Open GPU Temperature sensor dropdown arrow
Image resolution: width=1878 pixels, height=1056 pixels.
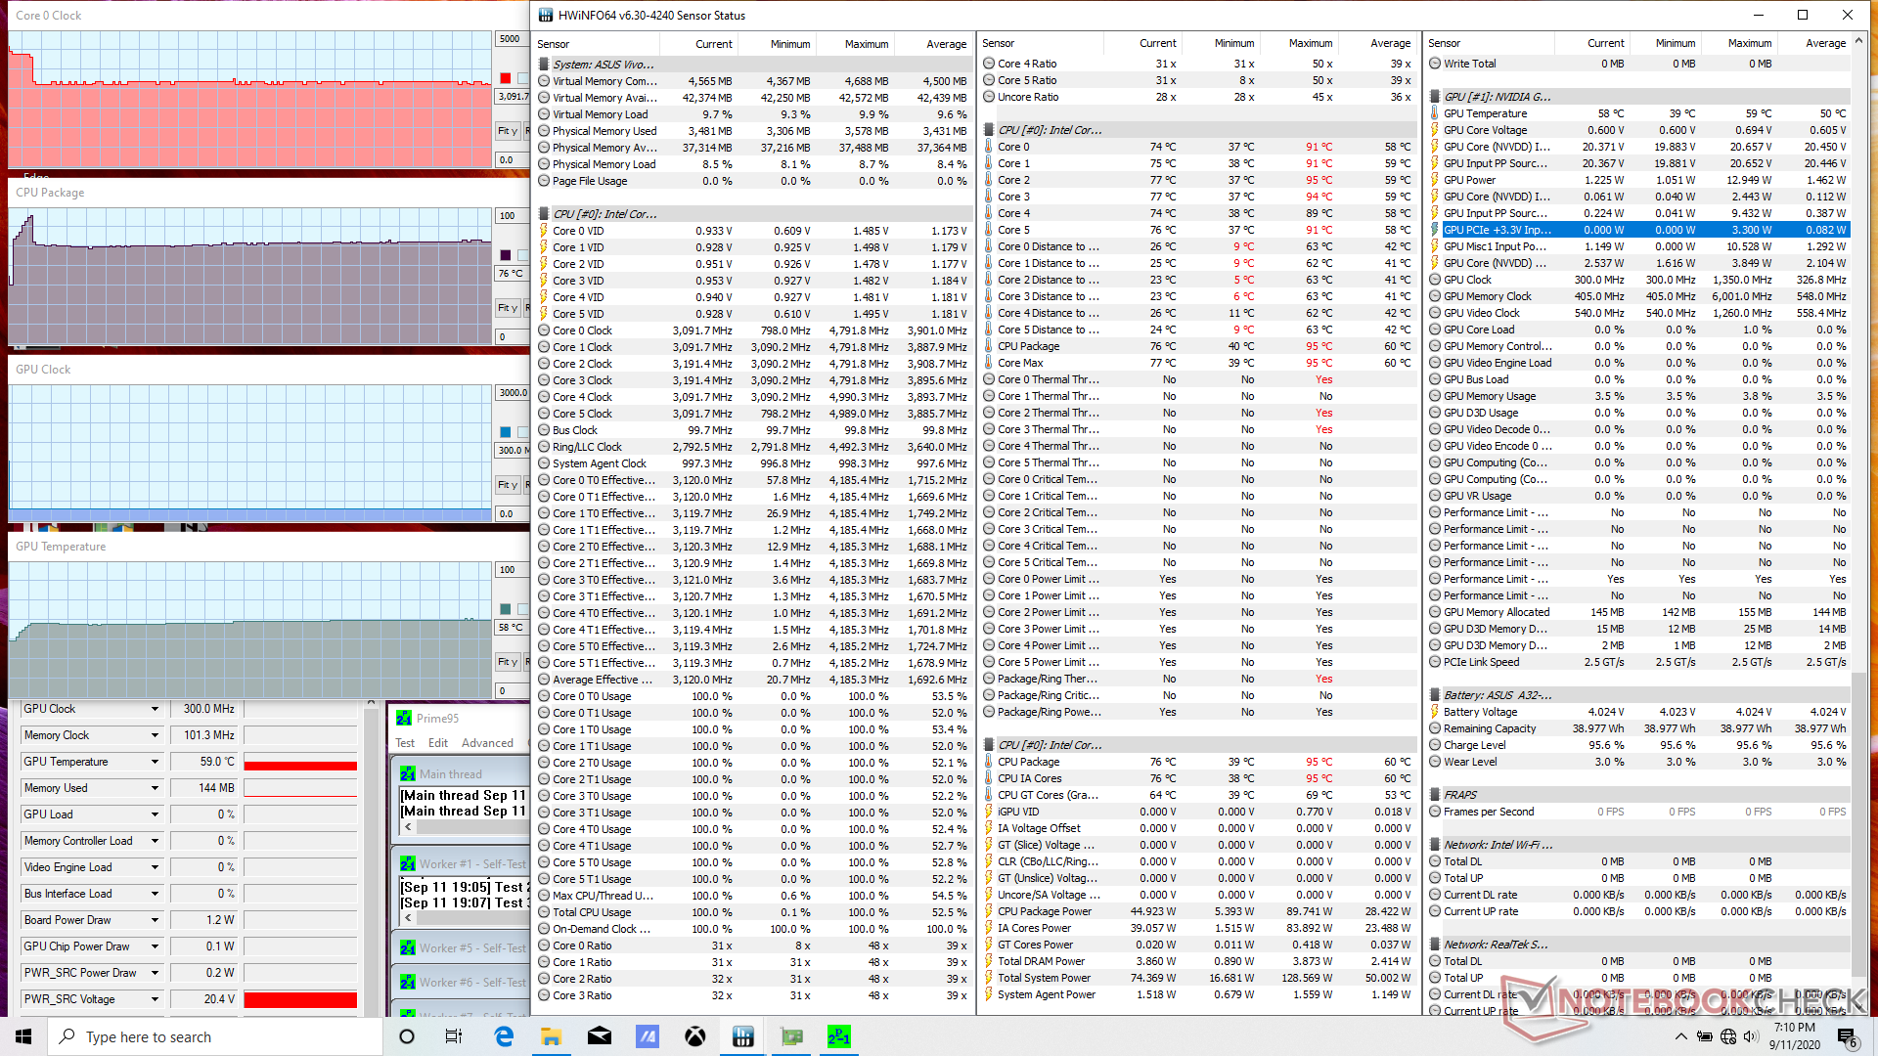tap(155, 762)
